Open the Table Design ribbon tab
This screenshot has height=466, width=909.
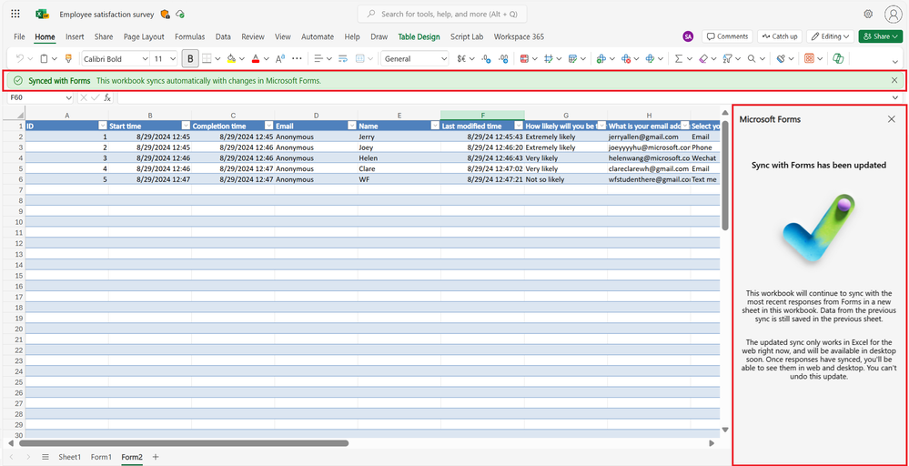tap(419, 36)
